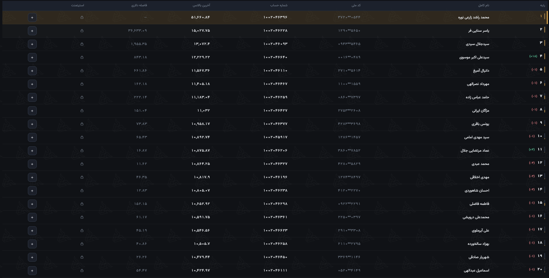549x278 pixels.
Task: Expand حامد عباس زاده row
Action: pyautogui.click(x=32, y=97)
